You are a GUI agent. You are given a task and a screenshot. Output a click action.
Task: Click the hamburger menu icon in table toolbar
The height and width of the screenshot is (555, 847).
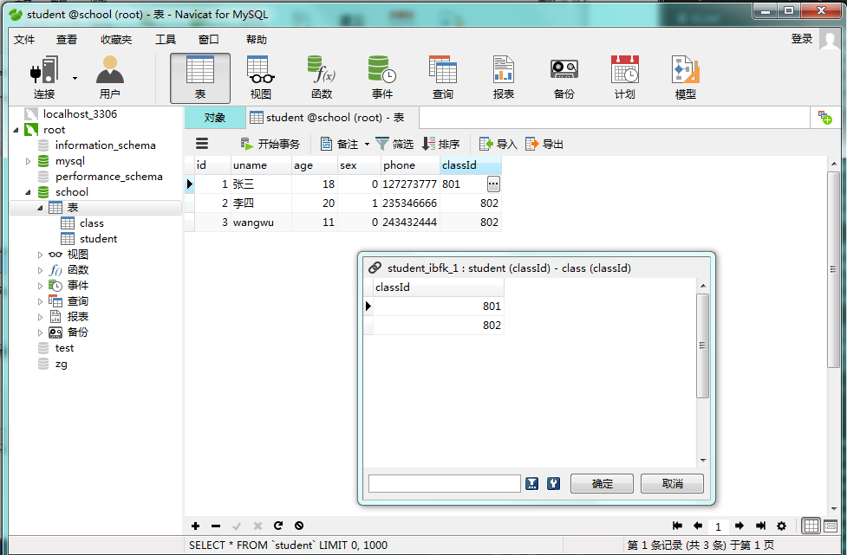(202, 144)
